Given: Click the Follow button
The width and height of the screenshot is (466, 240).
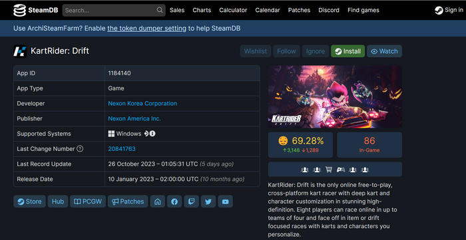Looking at the screenshot, I should click(286, 51).
